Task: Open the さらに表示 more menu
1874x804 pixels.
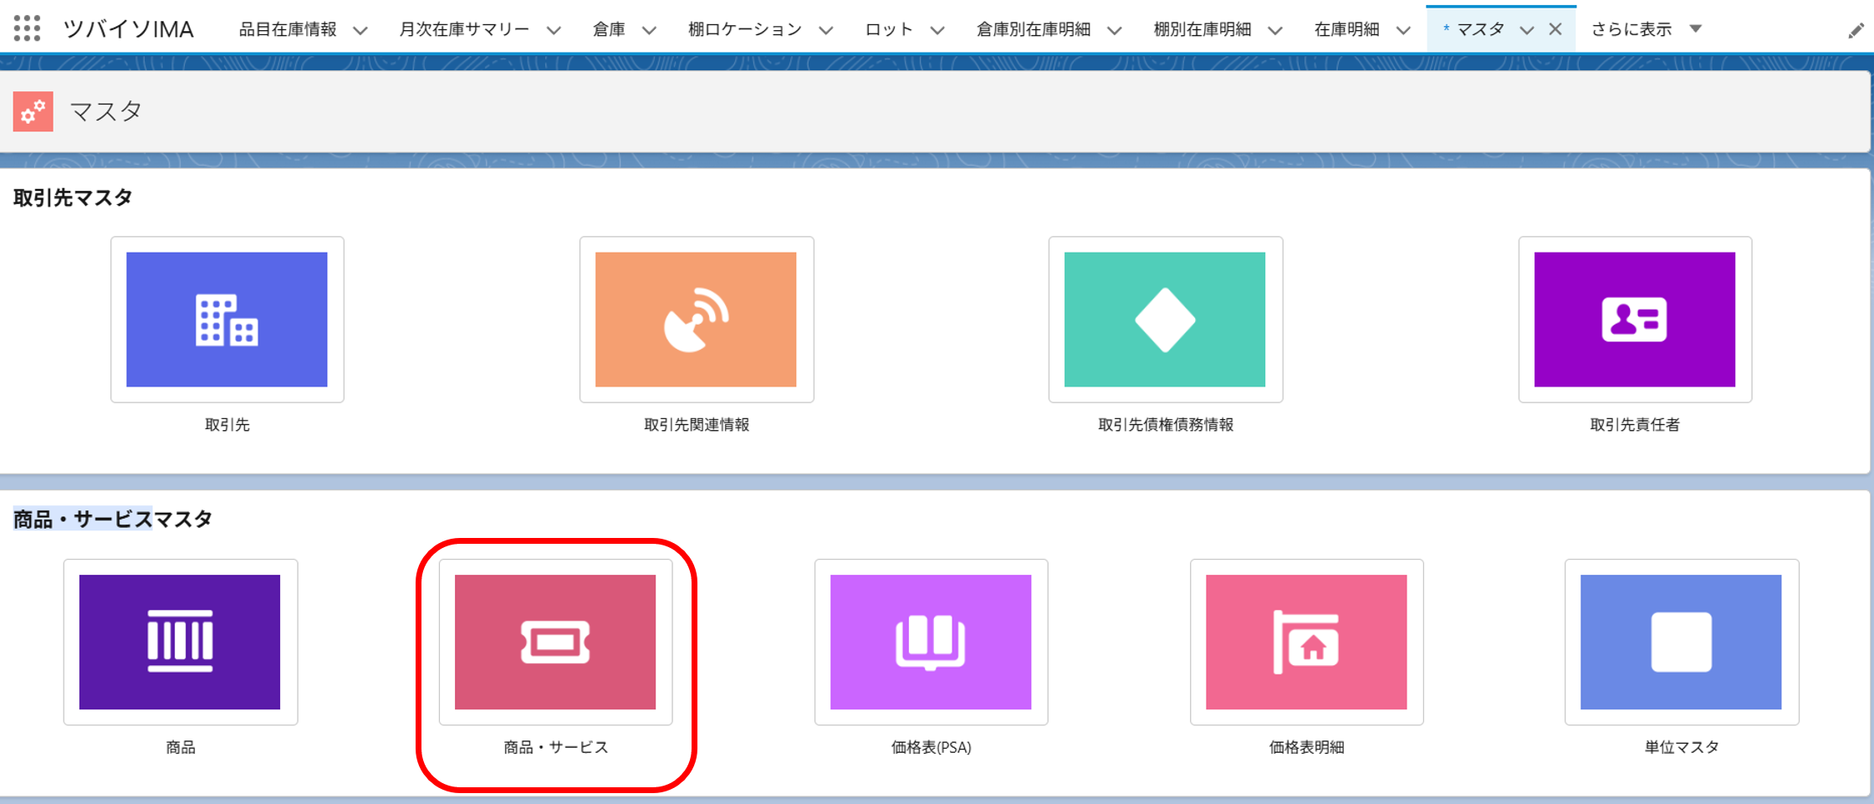Action: tap(1646, 29)
